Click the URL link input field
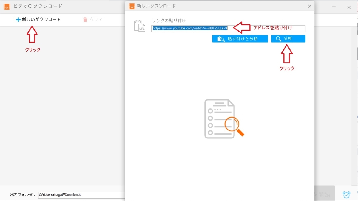The width and height of the screenshot is (358, 201). coord(228,28)
